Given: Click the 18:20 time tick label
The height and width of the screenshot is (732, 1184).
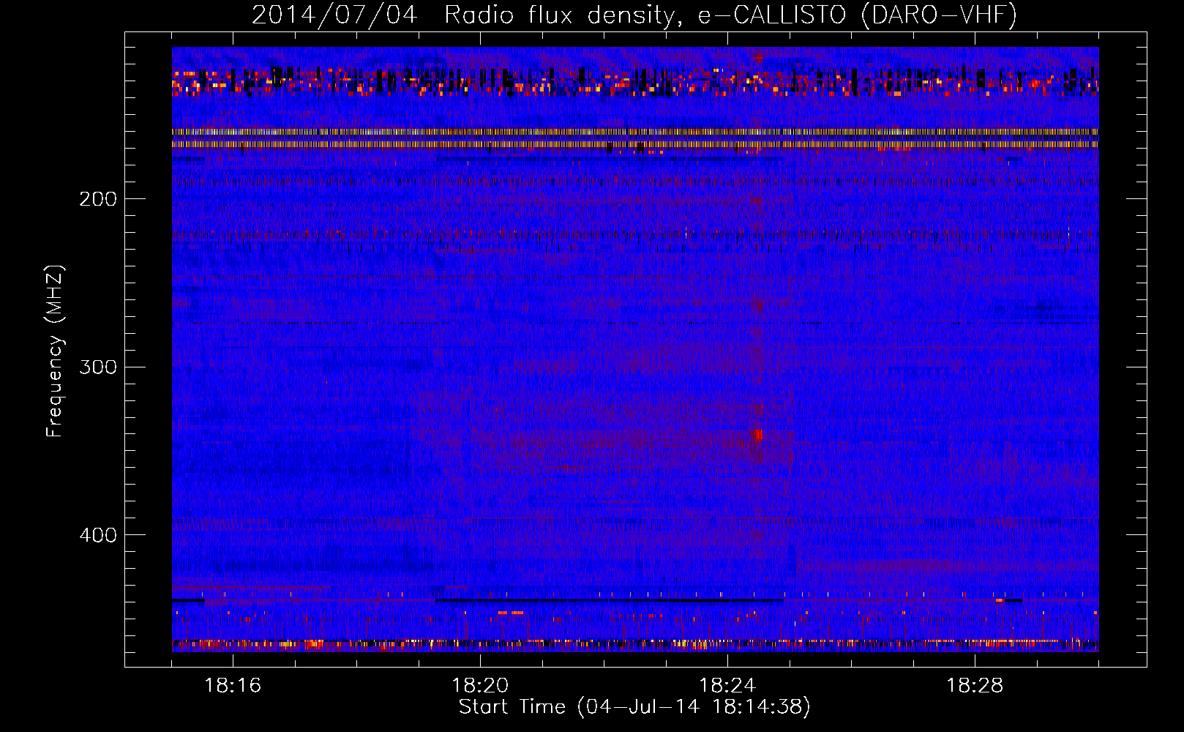Looking at the screenshot, I should [480, 686].
